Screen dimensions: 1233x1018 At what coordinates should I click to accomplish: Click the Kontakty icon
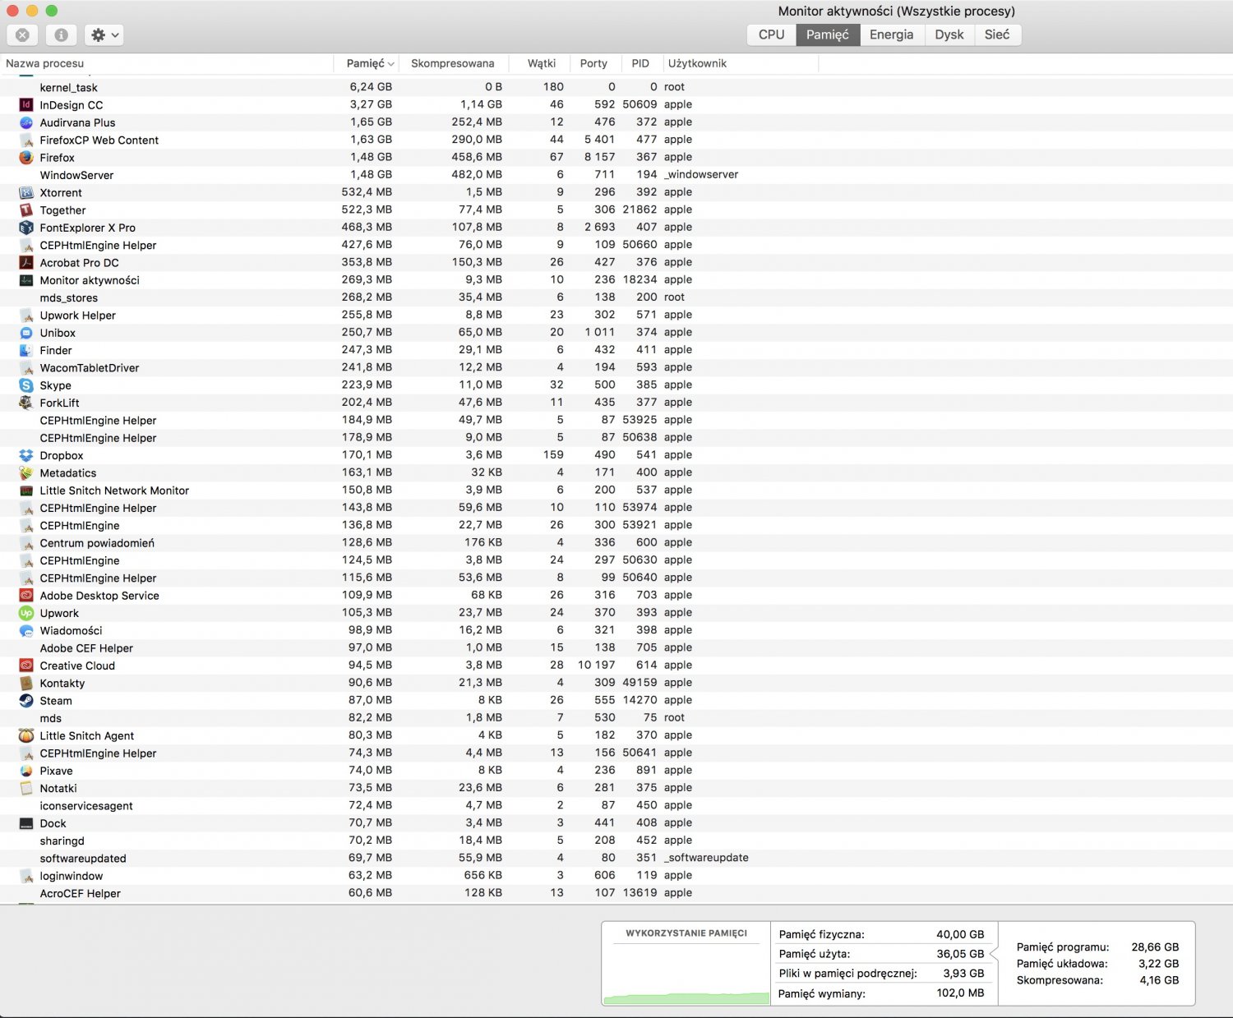click(x=26, y=683)
